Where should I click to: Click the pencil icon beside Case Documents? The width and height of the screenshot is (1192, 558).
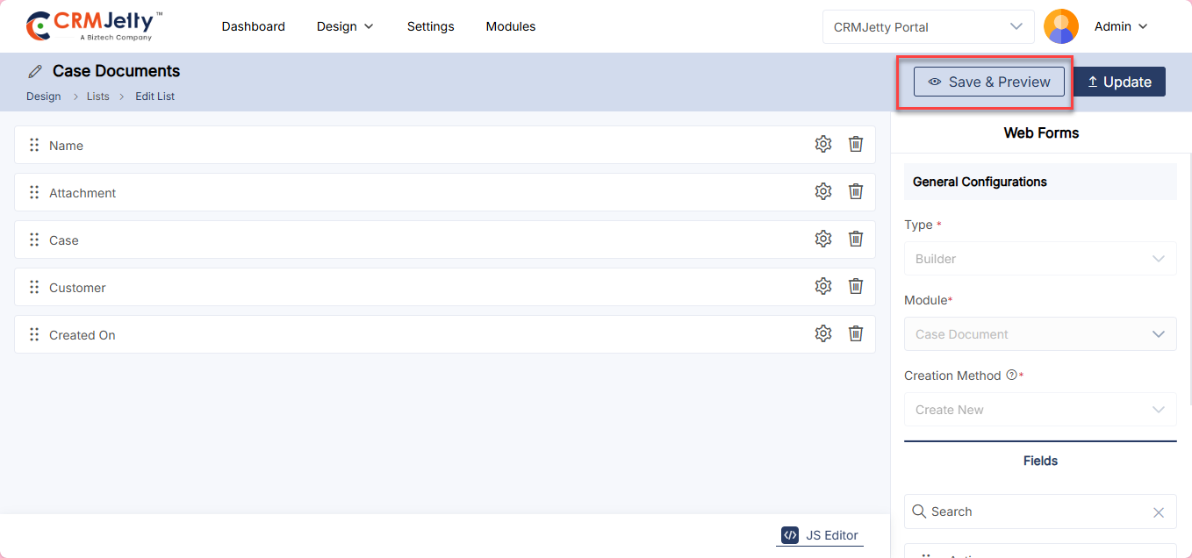tap(35, 72)
